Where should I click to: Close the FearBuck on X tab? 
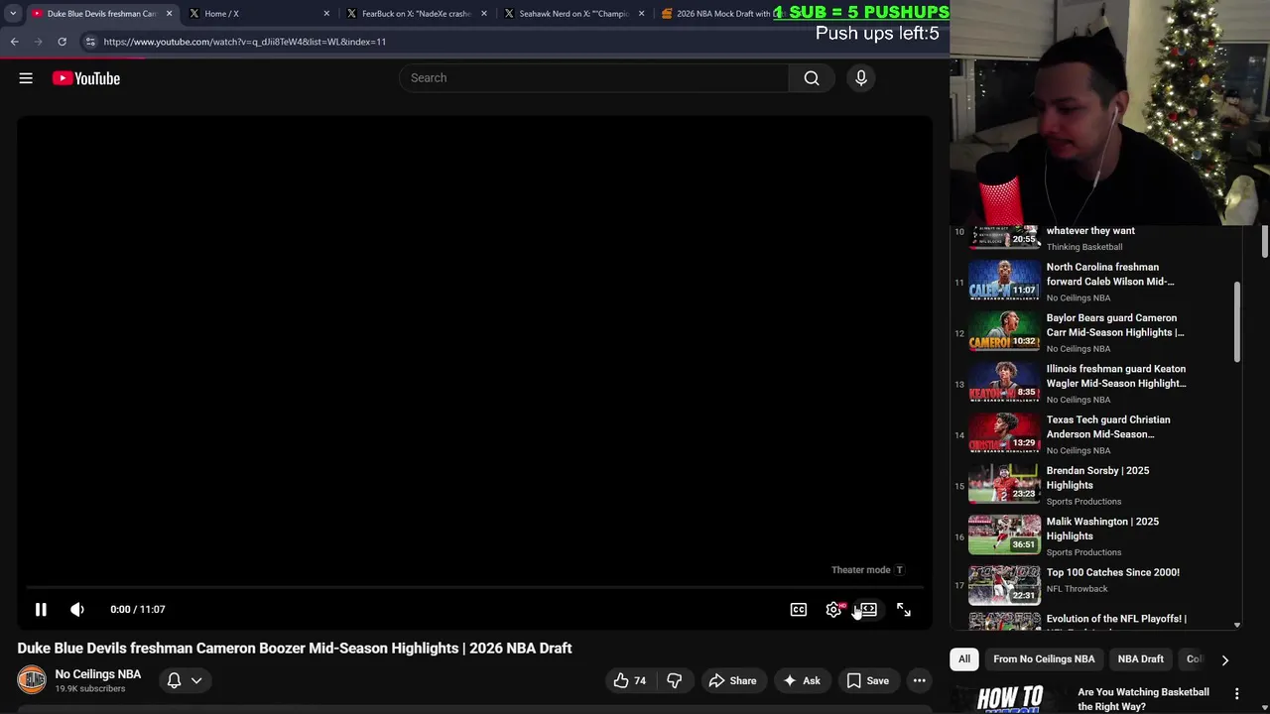pyautogui.click(x=484, y=14)
